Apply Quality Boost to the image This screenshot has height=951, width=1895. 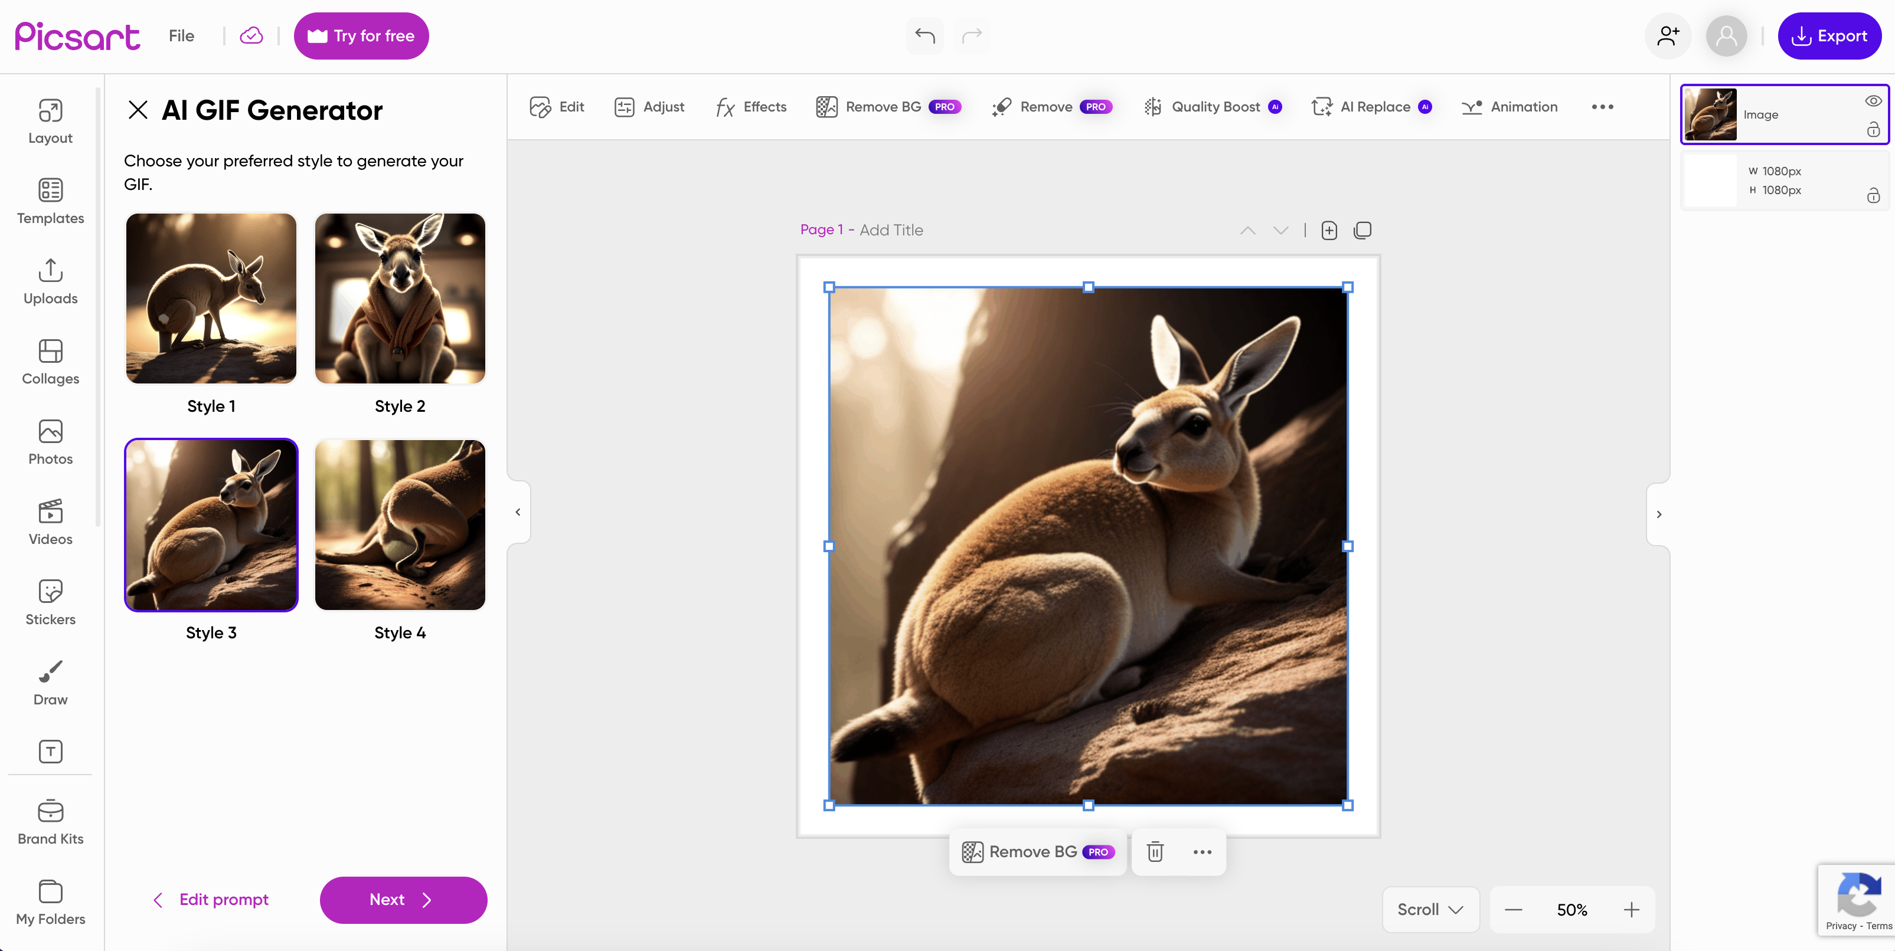1213,107
